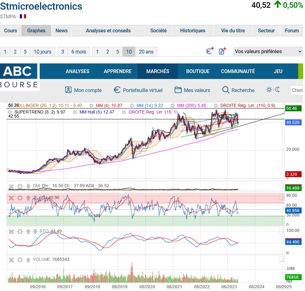The height and width of the screenshot is (291, 305).
Task: Open the ANALYSES menu
Action: [x=77, y=71]
